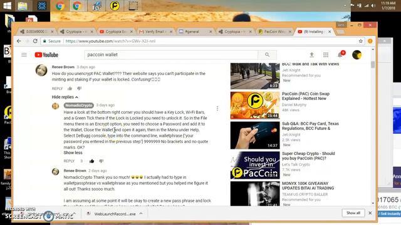
Task: Click Daniel Murphy channel name
Action: (294, 104)
